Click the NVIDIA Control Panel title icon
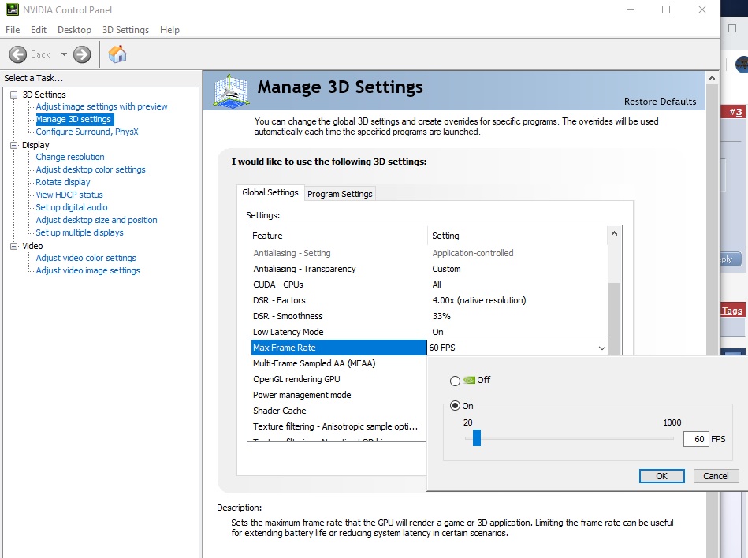748x558 pixels. coord(13,9)
